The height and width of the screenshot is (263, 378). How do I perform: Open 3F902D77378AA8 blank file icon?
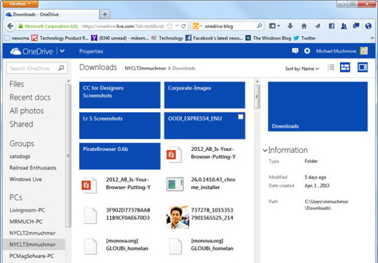90,216
